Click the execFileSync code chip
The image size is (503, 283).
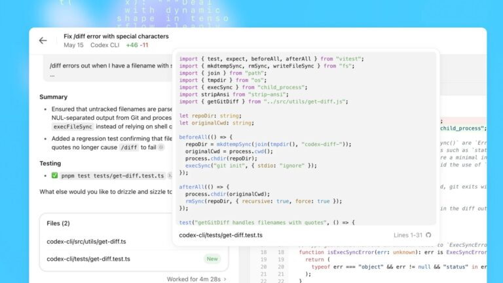(x=73, y=126)
